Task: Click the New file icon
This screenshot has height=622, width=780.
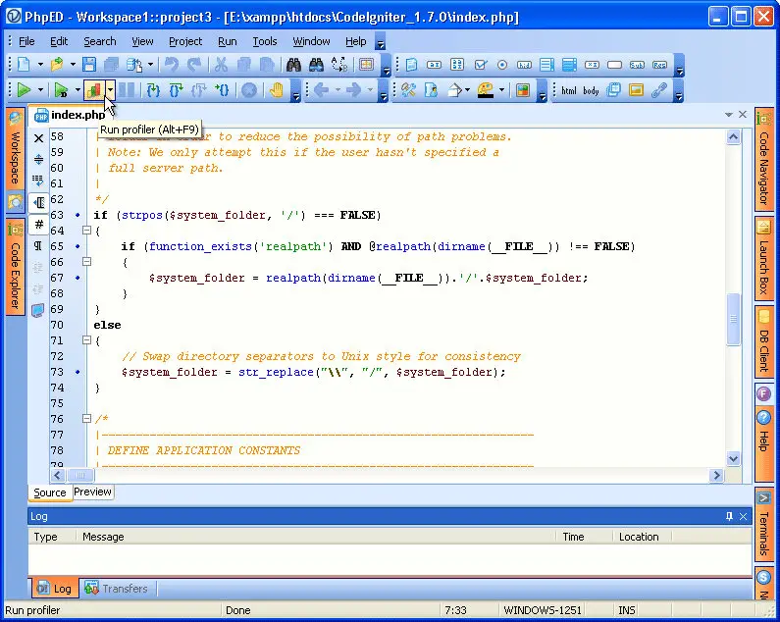Action: tap(24, 64)
